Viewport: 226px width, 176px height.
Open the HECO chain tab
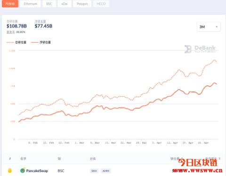tap(101, 4)
